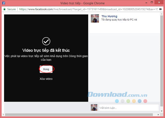The height and width of the screenshot is (118, 165).
Task: Click the Xóa video link
Action: [x=46, y=79]
